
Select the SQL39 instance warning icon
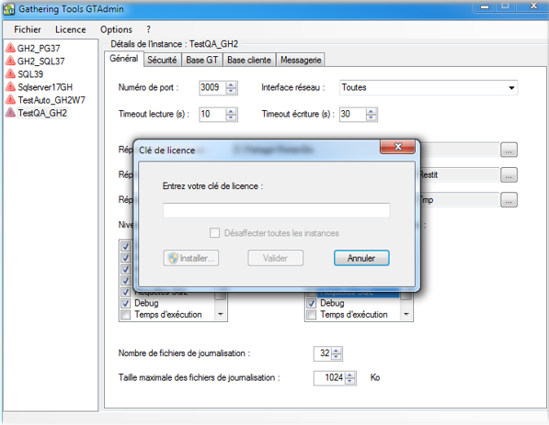tap(10, 73)
